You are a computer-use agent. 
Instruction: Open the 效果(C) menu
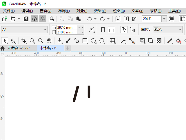(100, 11)
